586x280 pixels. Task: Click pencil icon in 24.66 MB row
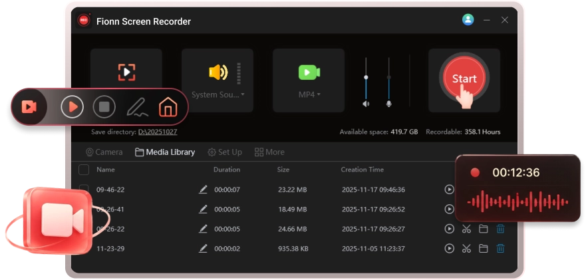[203, 229]
